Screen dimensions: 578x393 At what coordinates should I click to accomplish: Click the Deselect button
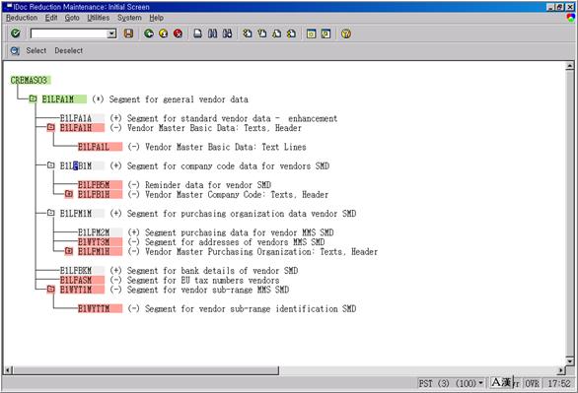[x=69, y=51]
